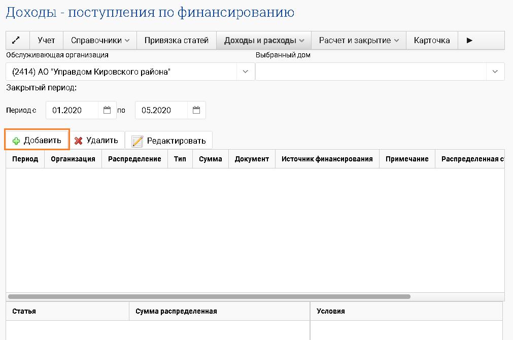Click the period end field 05.2020
Screen dimensions: 513x340
[x=162, y=110]
